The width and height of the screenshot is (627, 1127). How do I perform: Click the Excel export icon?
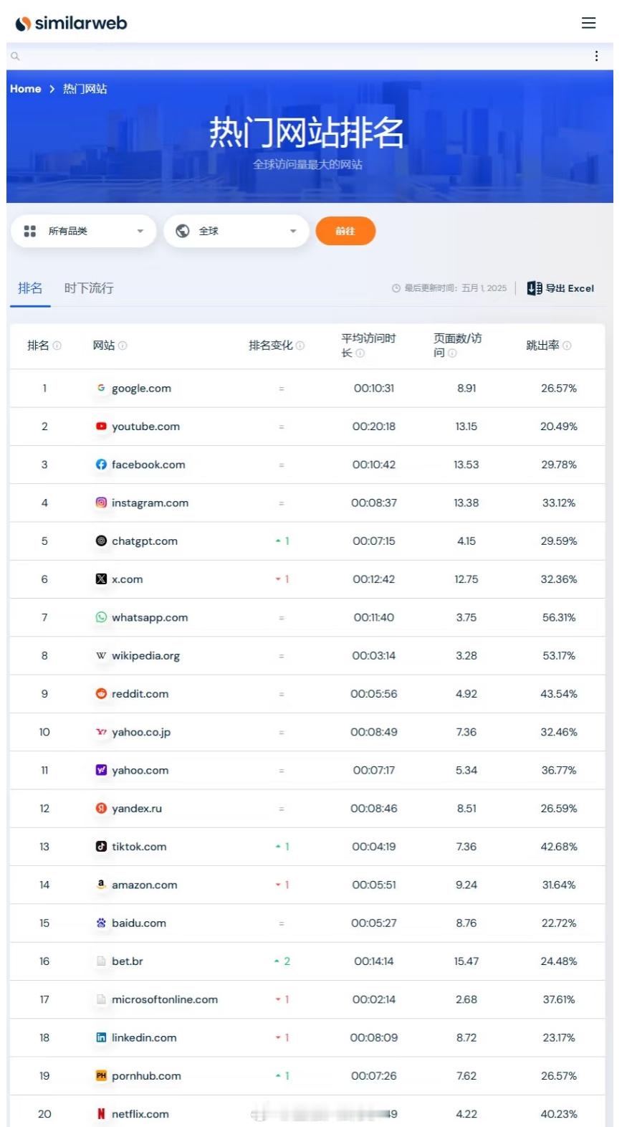pos(535,288)
